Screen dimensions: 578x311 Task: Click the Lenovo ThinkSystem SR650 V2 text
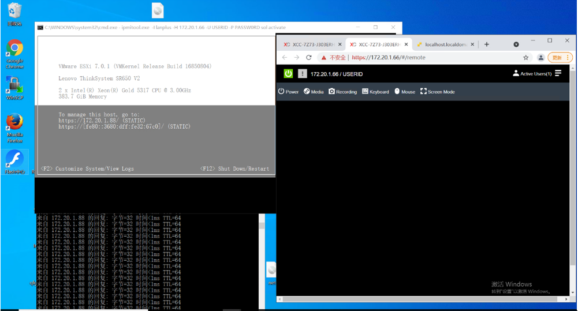99,78
